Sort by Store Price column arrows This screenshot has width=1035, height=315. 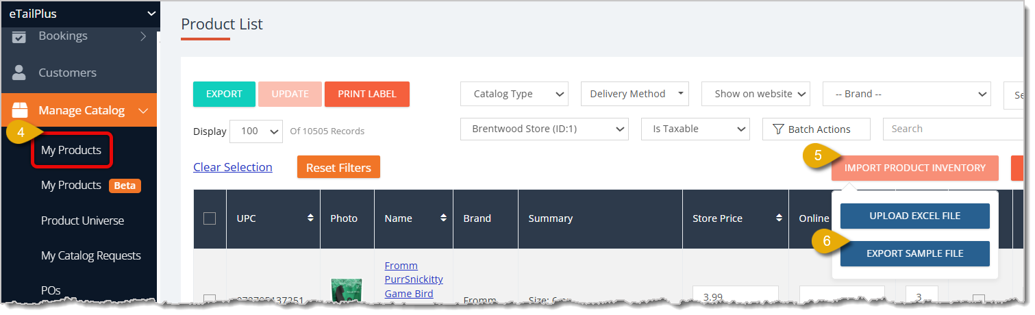coord(779,218)
